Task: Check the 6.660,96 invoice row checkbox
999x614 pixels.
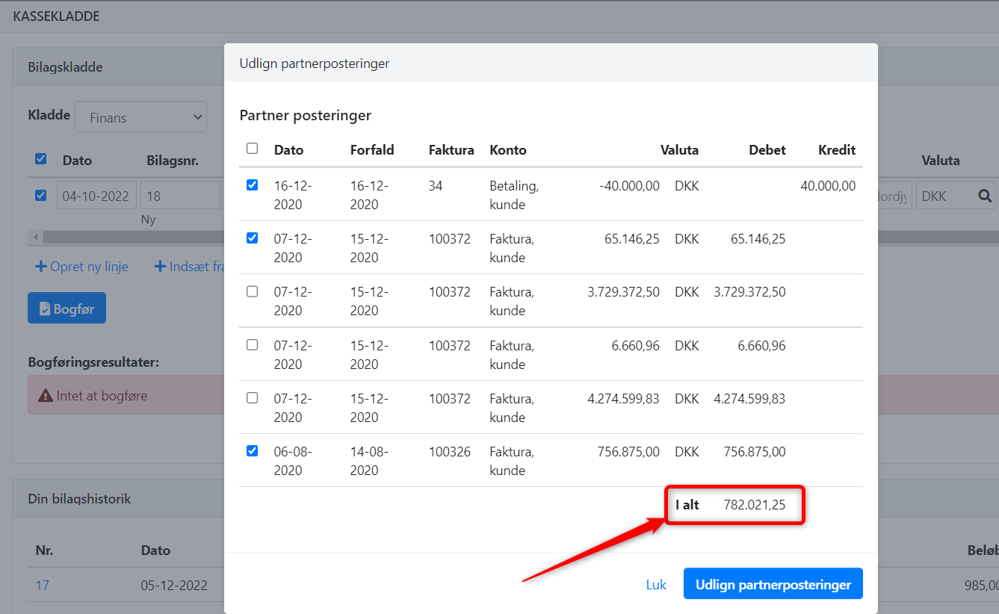Action: coord(253,345)
